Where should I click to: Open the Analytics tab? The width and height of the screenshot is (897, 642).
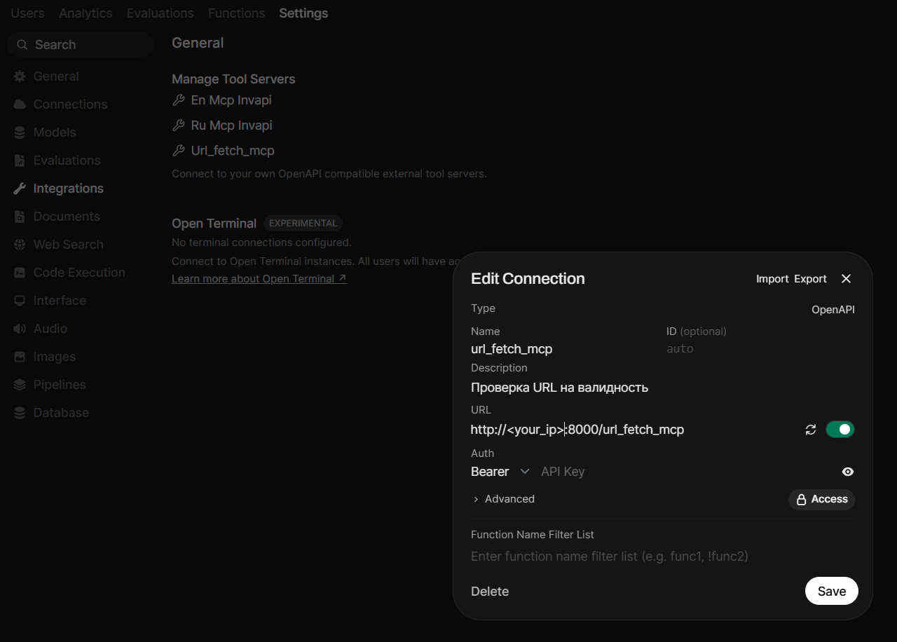click(85, 13)
